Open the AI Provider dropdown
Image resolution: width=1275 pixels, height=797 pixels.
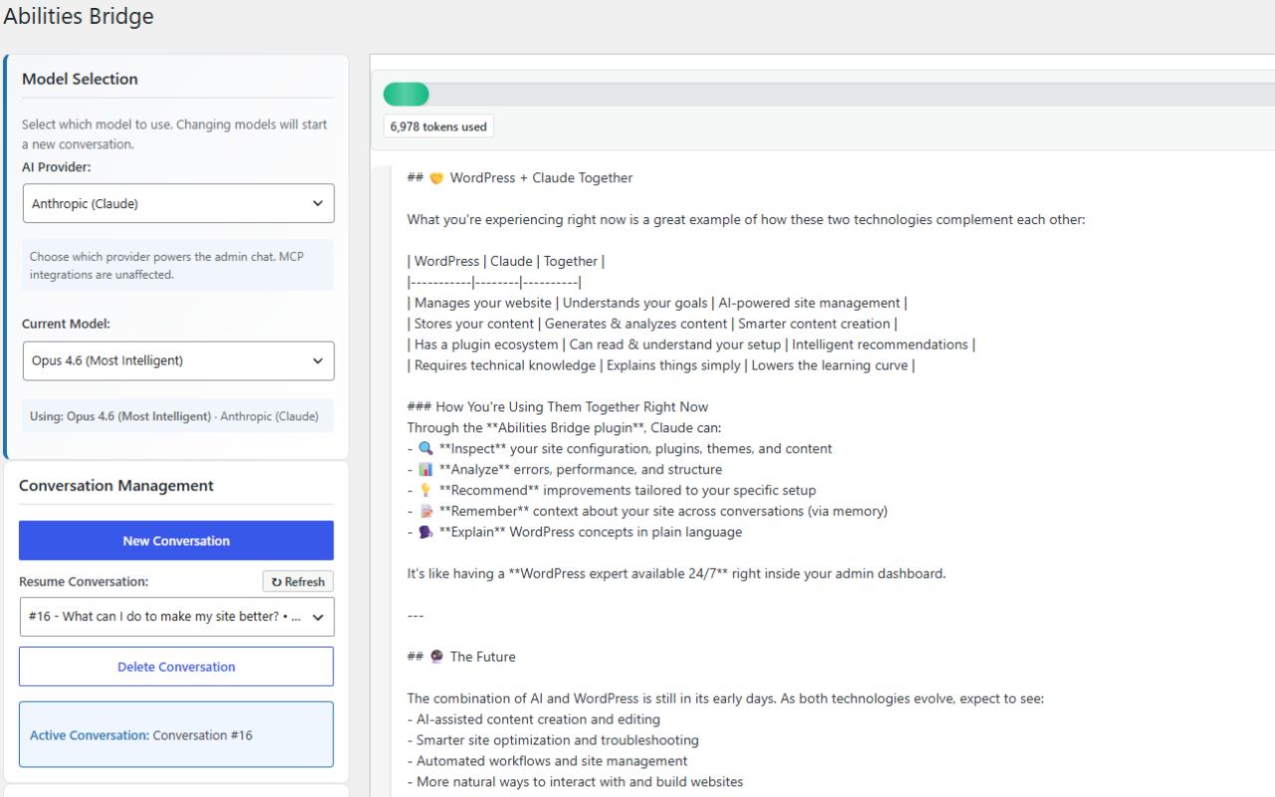coord(178,203)
